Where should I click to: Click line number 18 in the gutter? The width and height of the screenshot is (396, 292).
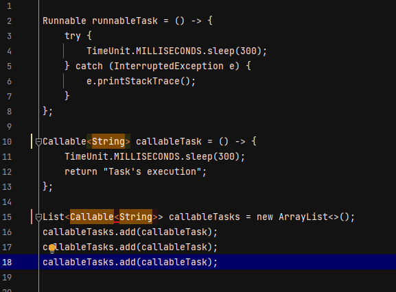pyautogui.click(x=7, y=263)
